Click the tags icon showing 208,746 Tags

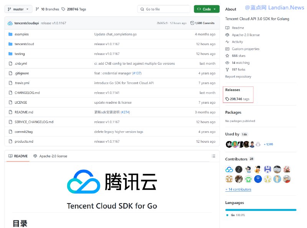click(64, 9)
